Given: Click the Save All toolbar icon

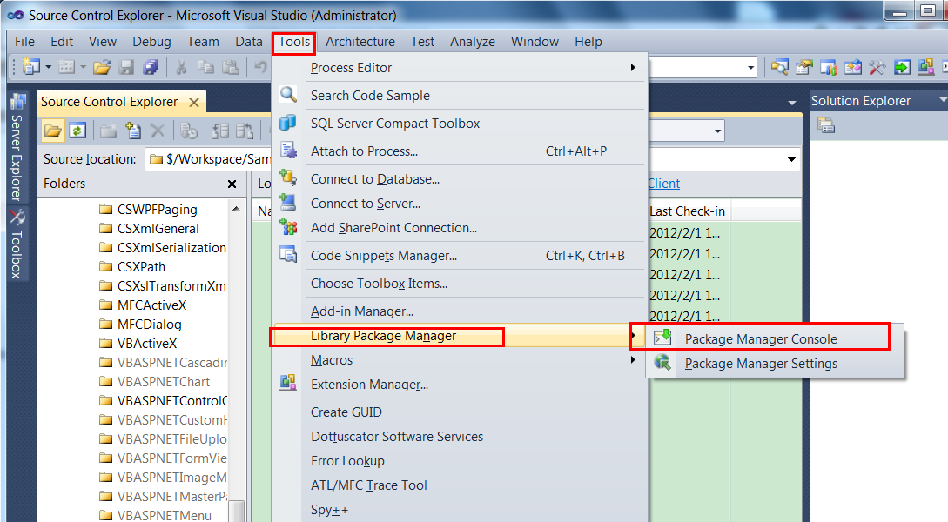Looking at the screenshot, I should (x=151, y=67).
